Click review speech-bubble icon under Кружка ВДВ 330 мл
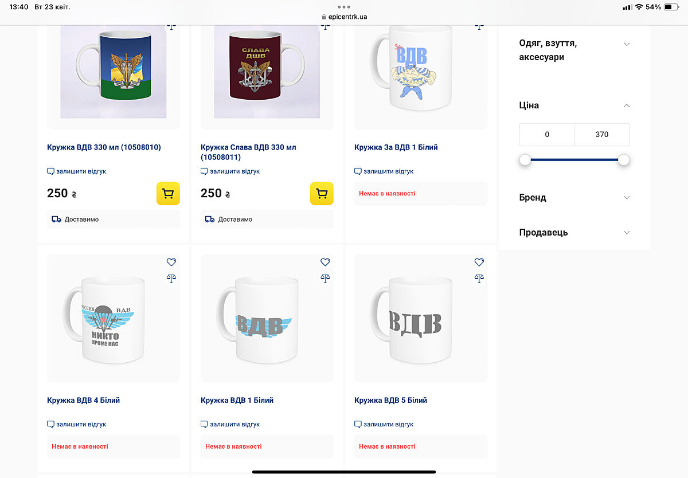 tap(50, 171)
